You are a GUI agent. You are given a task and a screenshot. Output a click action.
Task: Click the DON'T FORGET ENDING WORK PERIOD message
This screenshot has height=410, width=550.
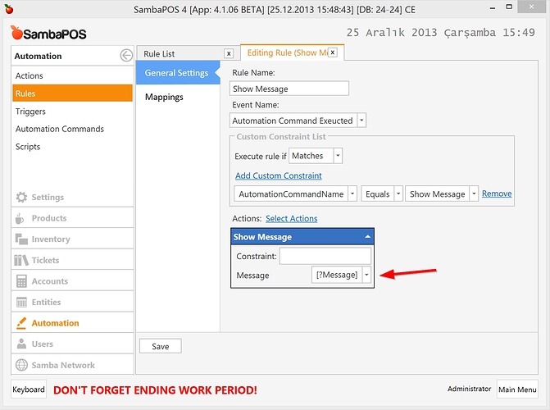click(155, 390)
